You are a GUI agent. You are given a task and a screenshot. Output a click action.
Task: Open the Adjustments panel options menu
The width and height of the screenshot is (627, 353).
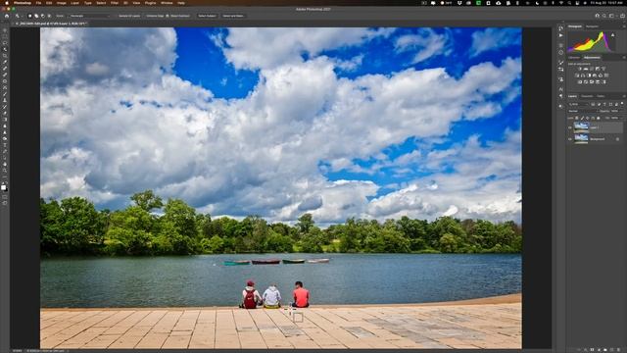point(624,57)
